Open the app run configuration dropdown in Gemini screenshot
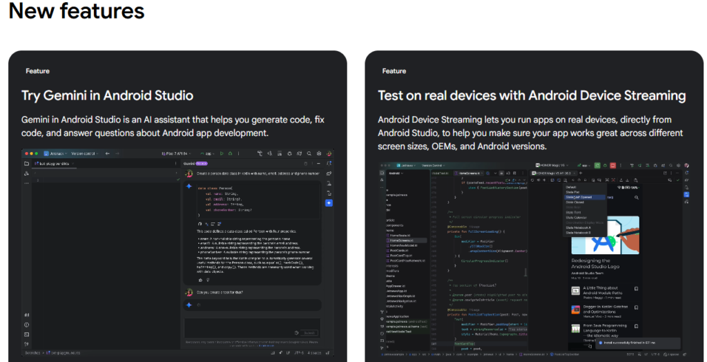 208,153
